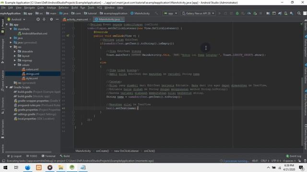
Task: Click the CRLF line separator in status bar
Action: 265,161
